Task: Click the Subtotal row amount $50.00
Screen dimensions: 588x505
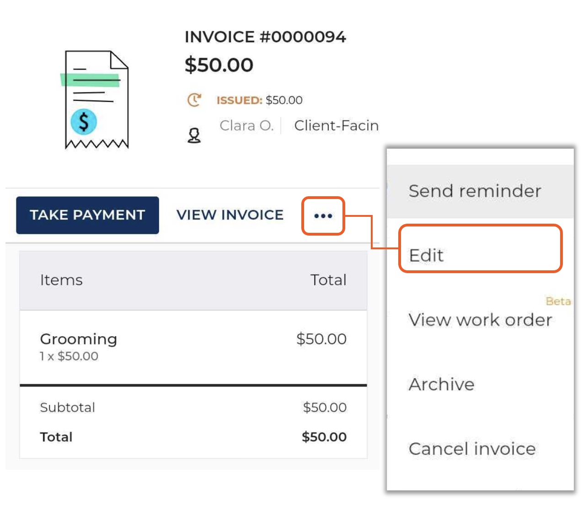Action: [325, 408]
